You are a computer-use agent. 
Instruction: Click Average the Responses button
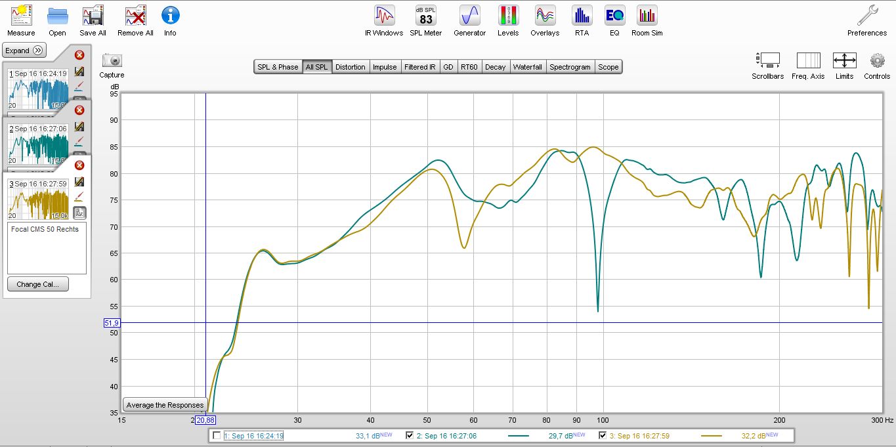click(x=165, y=405)
